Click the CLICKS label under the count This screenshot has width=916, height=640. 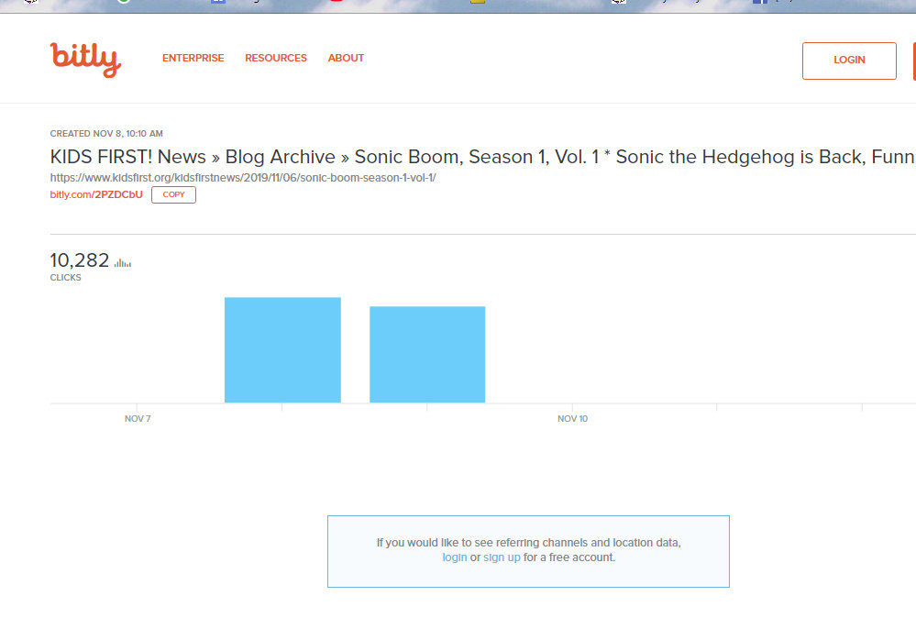coord(65,278)
